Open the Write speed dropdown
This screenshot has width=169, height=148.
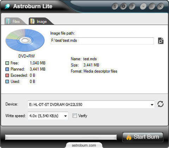pyautogui.click(x=65, y=116)
